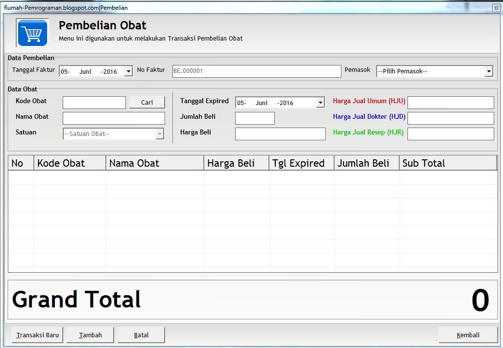This screenshot has width=503, height=348.
Task: Click the shopping cart Pembelian Obat icon
Action: (32, 32)
